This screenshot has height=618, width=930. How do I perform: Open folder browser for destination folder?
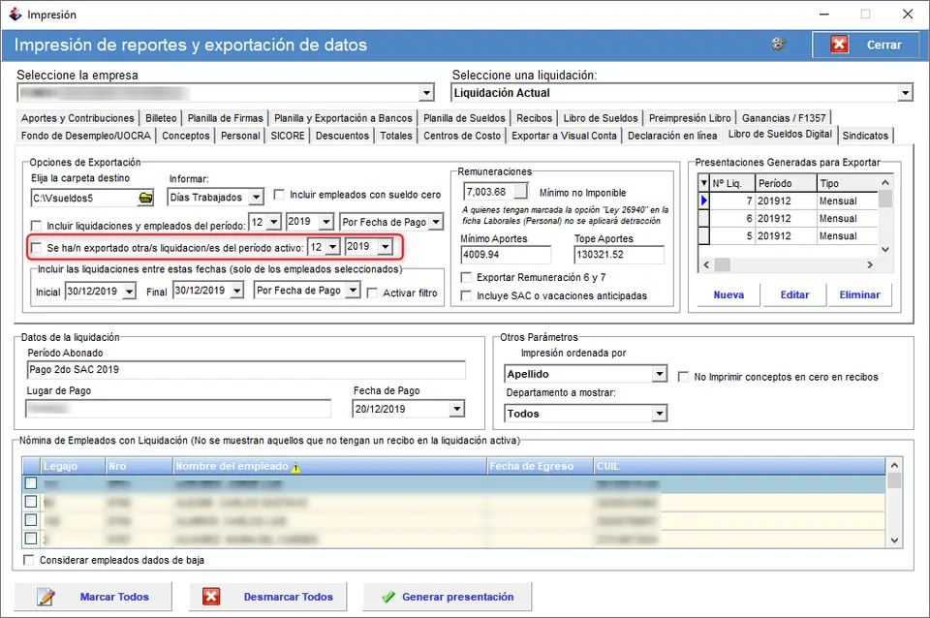145,198
